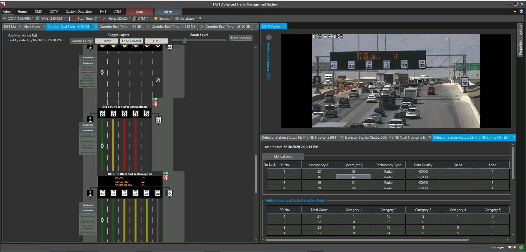The image size is (526, 252).
Task: Expand the Alerts (22/22) dropdown
Action: click(117, 19)
